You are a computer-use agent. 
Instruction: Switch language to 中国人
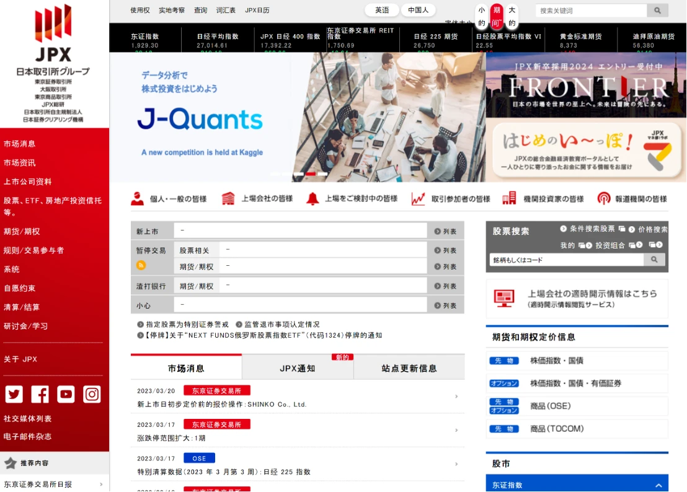pos(418,10)
